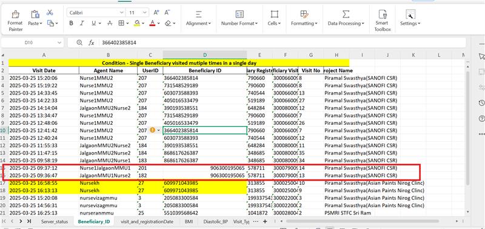Viewport: 485px width, 229px height.
Task: Open the Number Format menu
Action: 239,19
